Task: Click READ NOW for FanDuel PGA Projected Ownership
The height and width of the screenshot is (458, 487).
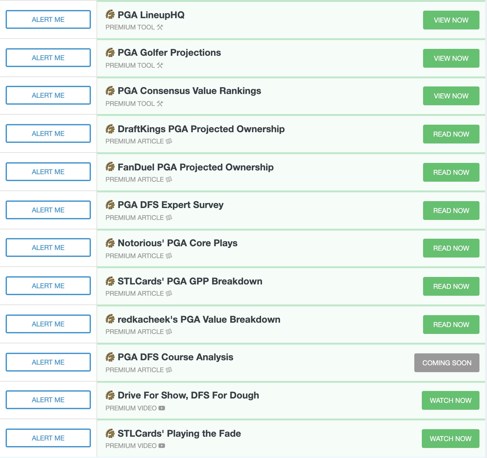Action: [451, 172]
